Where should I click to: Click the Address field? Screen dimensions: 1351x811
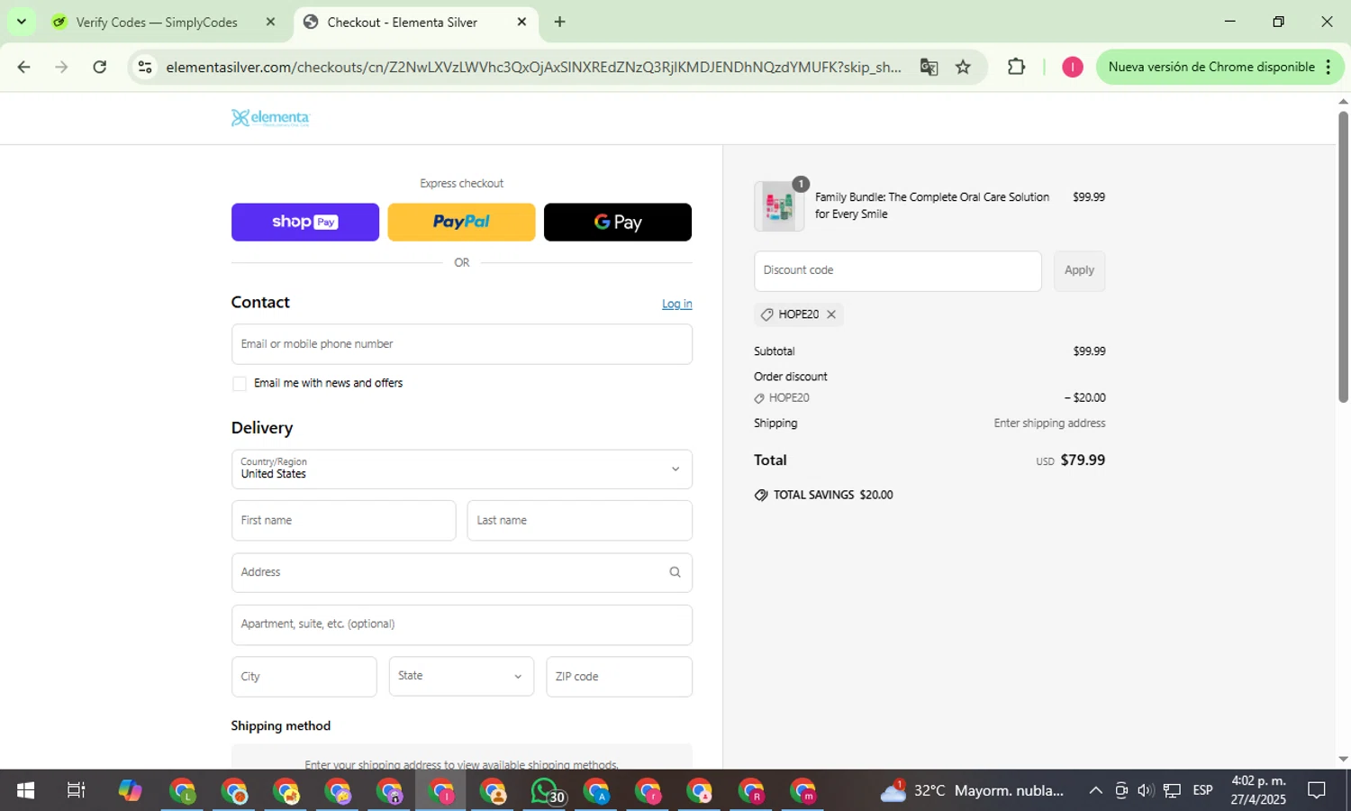tap(462, 572)
